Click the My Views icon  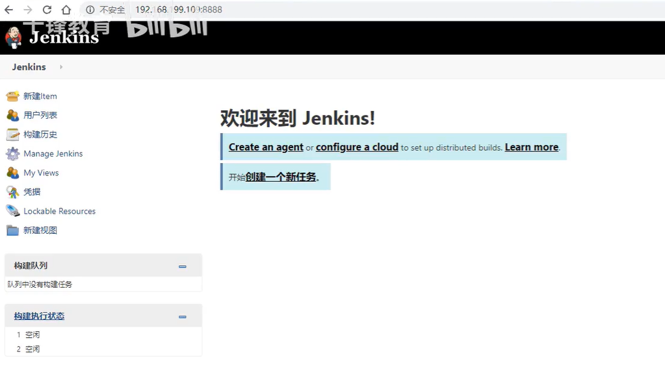(x=13, y=173)
